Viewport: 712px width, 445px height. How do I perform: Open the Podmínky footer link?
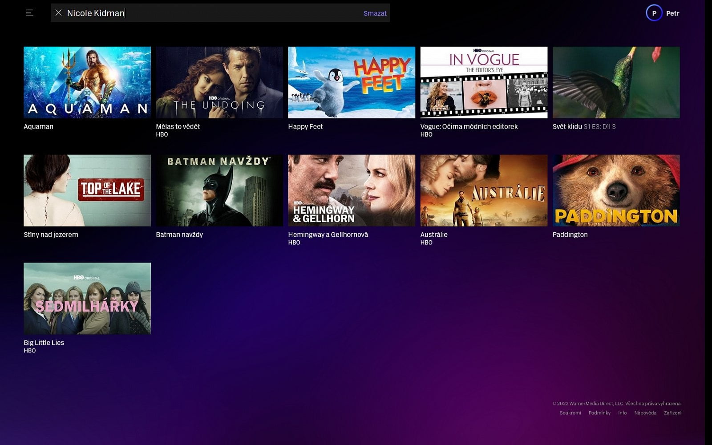coord(599,413)
